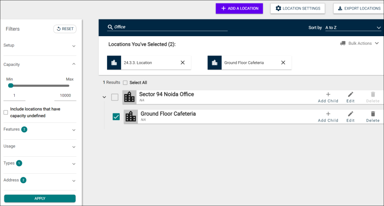The image size is (384, 206).
Task: Click Sector 94 Noida Office building icon
Action: pyautogui.click(x=129, y=97)
